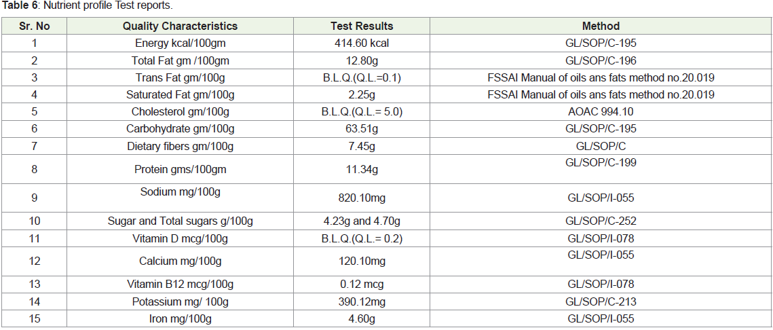Select the Quality Characteristics column header

pyautogui.click(x=180, y=26)
